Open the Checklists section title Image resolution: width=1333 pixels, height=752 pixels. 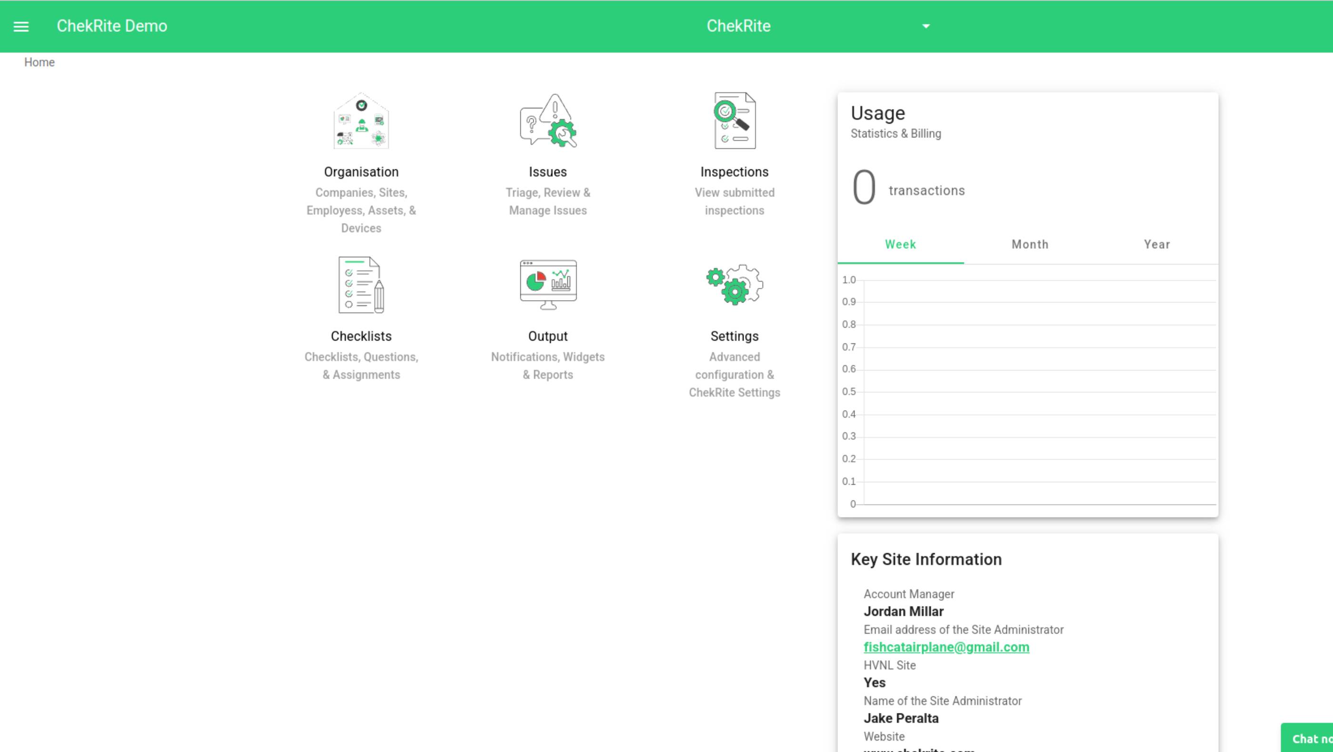click(361, 336)
